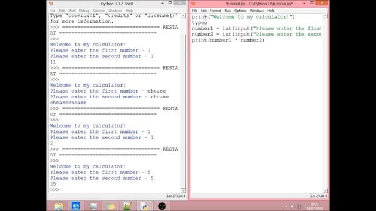
Task: Click the editor scrollbar up arrow
Action: (325, 16)
